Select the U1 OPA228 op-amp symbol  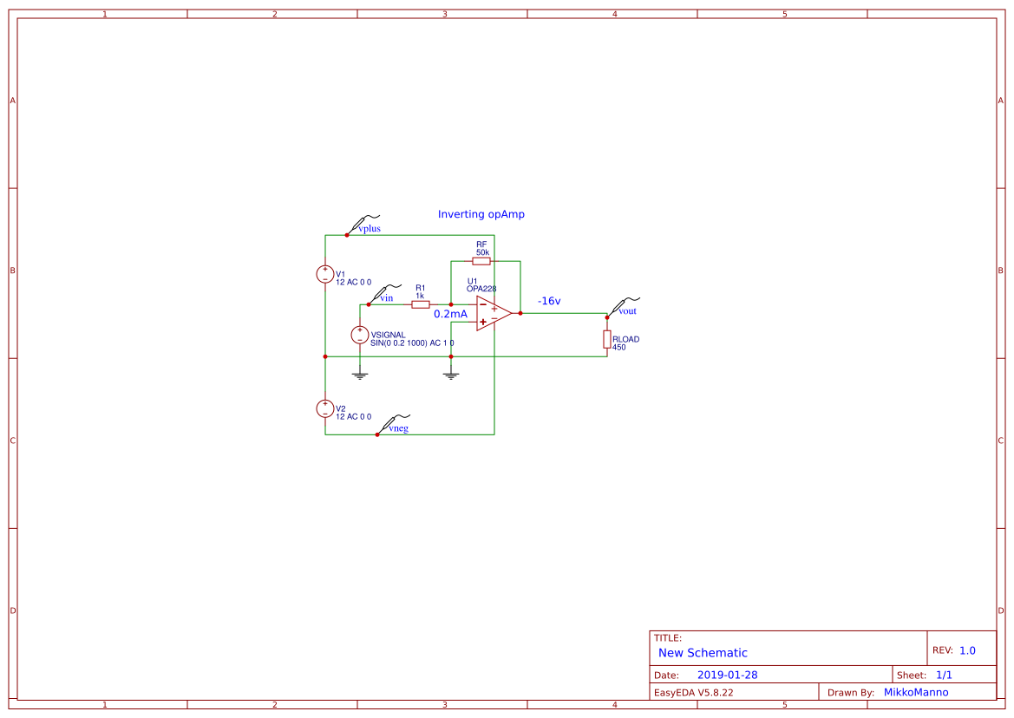click(490, 312)
